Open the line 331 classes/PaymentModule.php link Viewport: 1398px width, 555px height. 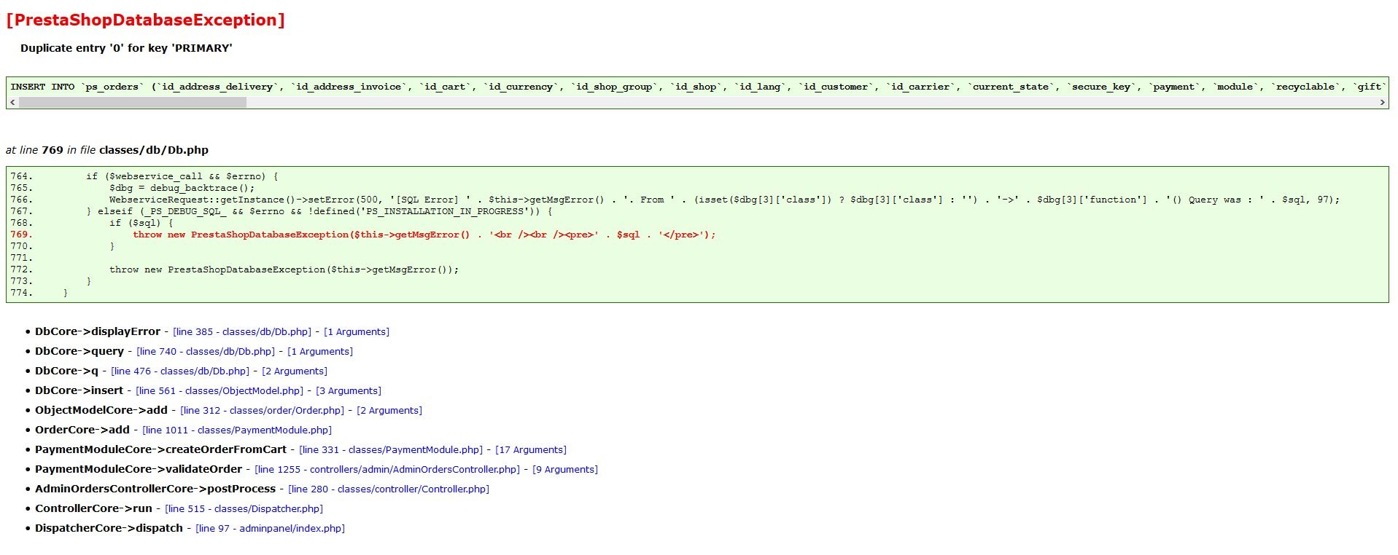(x=391, y=450)
